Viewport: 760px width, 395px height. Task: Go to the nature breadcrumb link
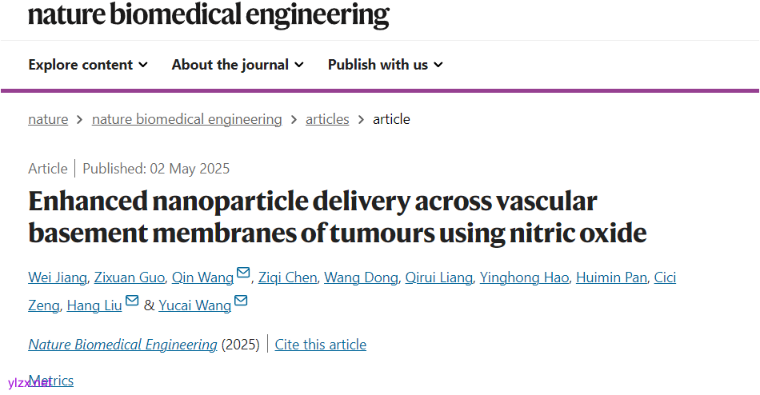[48, 119]
